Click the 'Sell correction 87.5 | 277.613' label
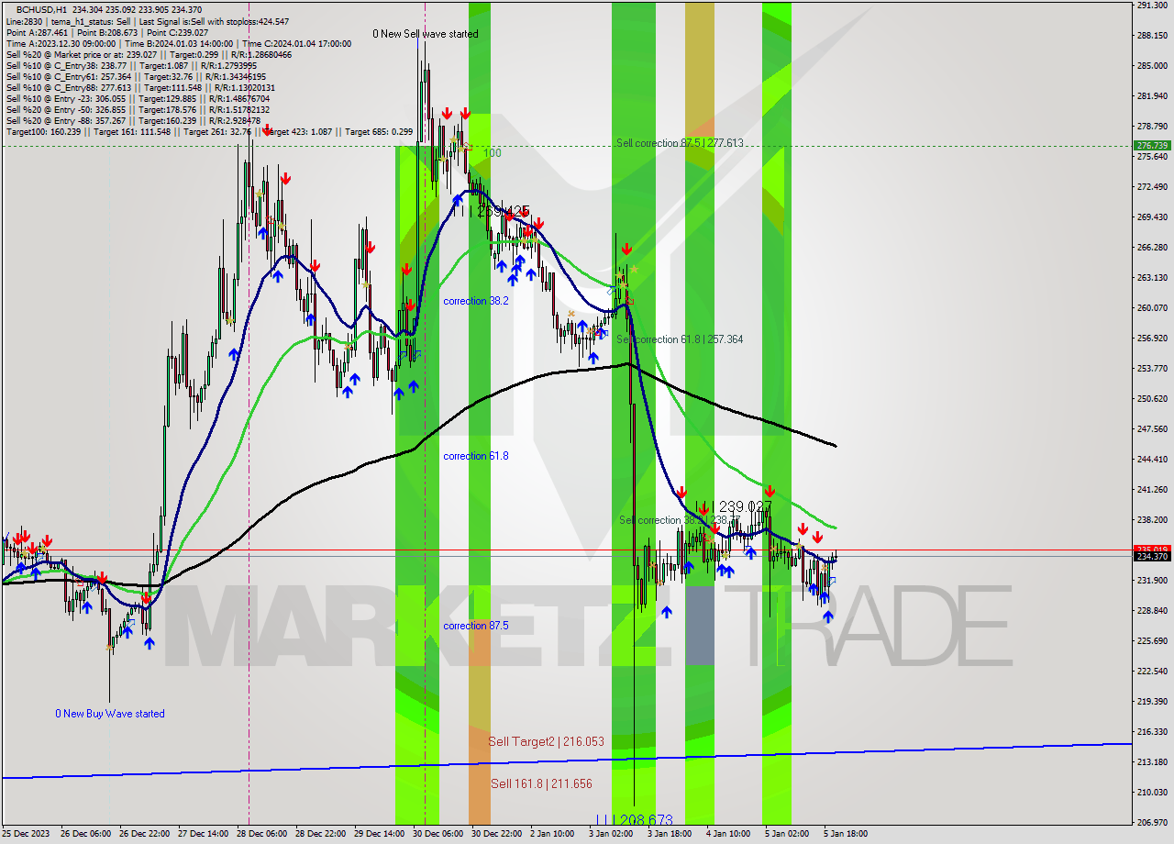This screenshot has width=1174, height=844. tap(680, 143)
